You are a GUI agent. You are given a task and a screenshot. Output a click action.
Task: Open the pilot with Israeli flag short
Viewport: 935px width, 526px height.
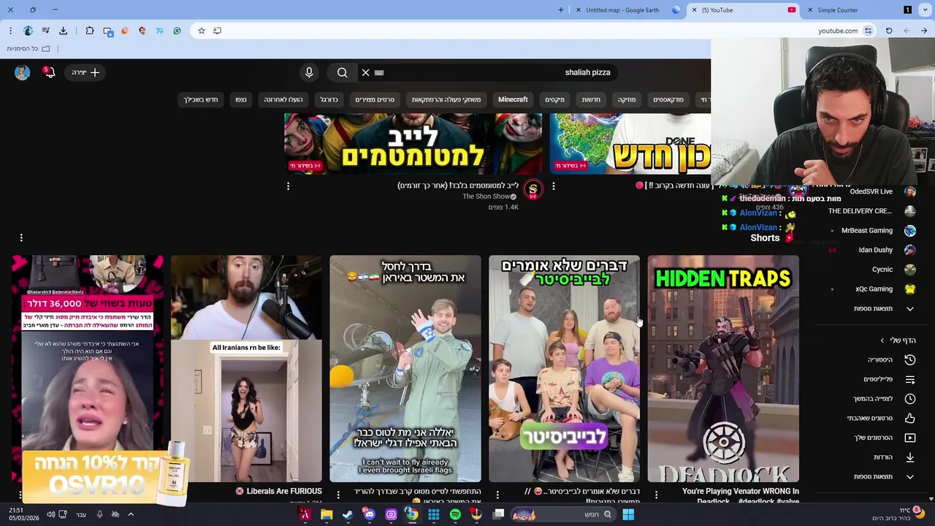[405, 369]
